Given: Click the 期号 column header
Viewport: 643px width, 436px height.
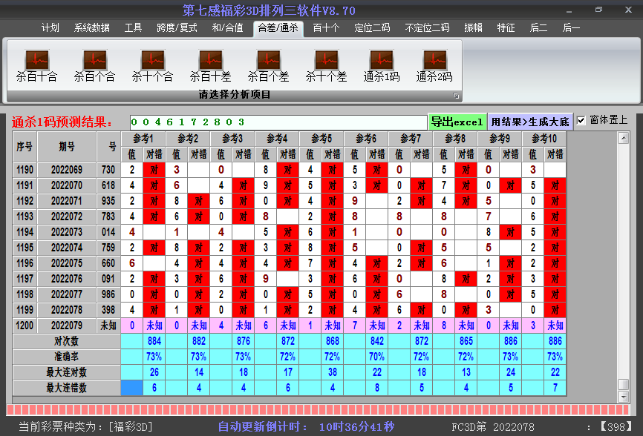Looking at the screenshot, I should pos(67,147).
